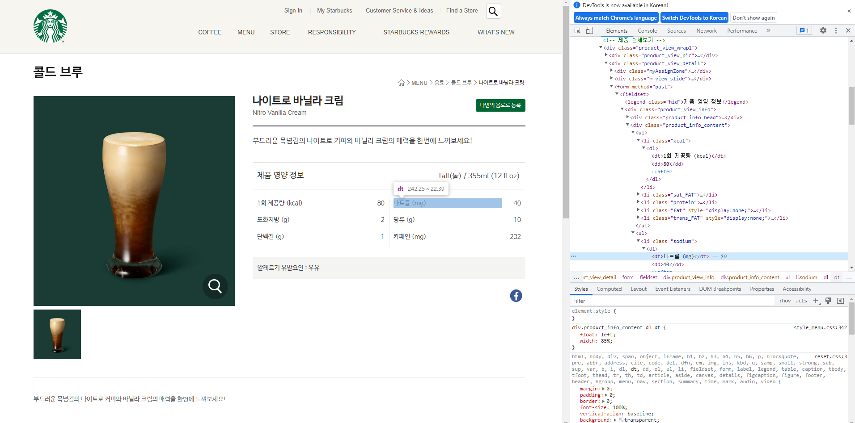Click Always match Chrome's language button

tap(616, 18)
